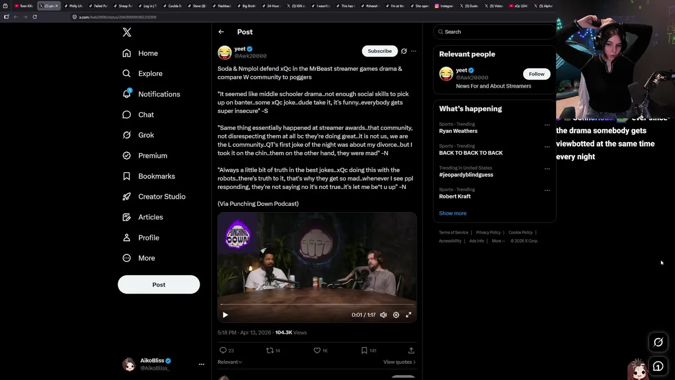The image size is (675, 380).
Task: Subscribe to yeet's account
Action: tap(380, 51)
